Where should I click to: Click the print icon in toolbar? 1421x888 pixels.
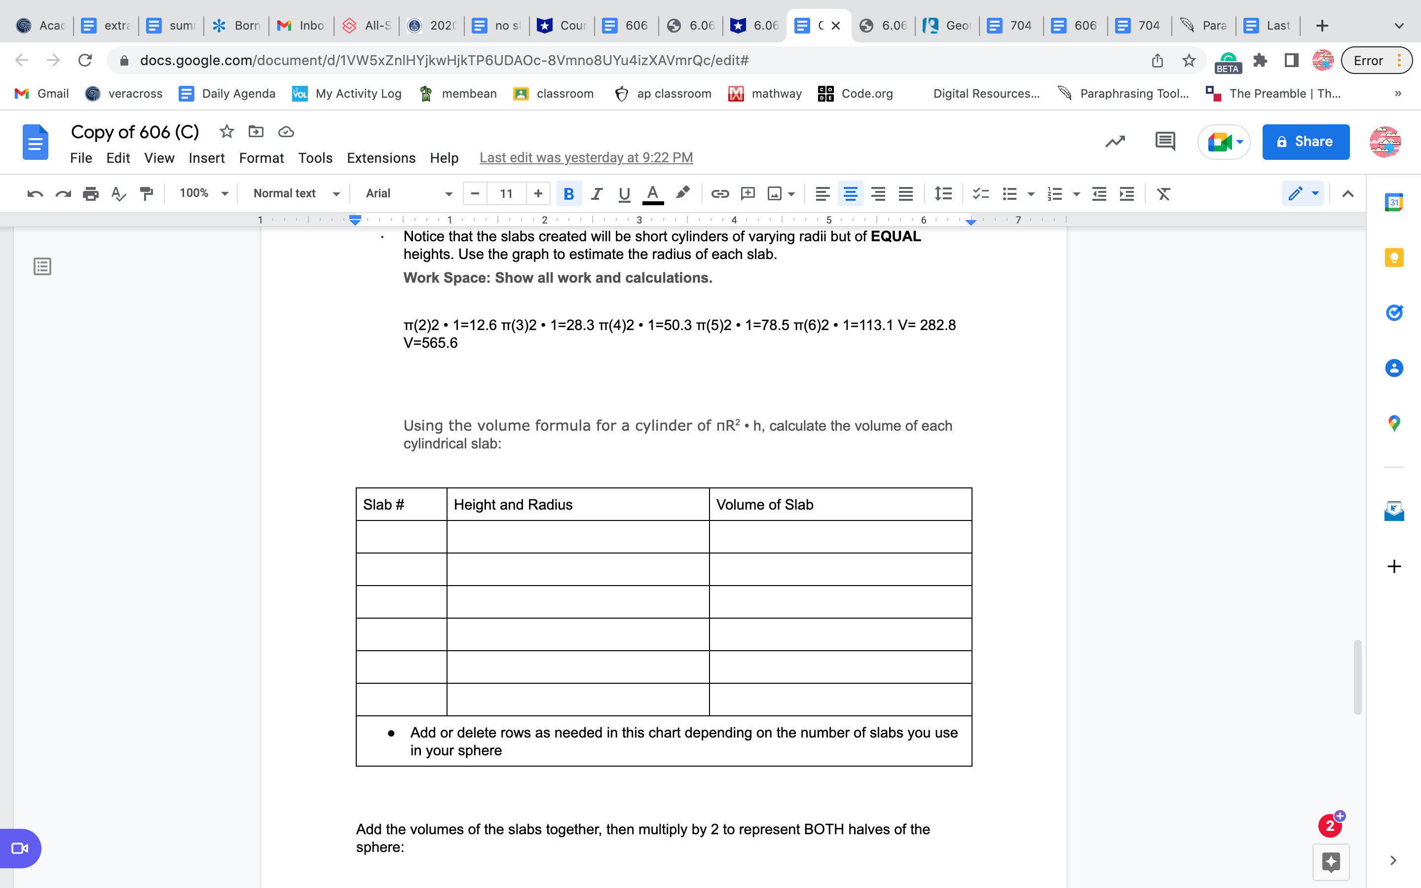click(x=90, y=193)
